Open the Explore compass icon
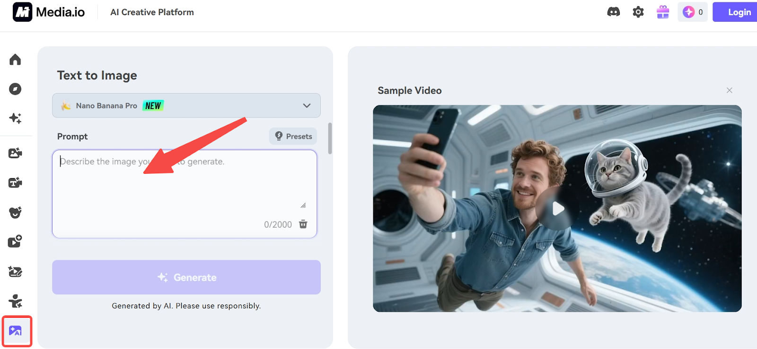Viewport: 757px width, 349px height. pos(15,89)
